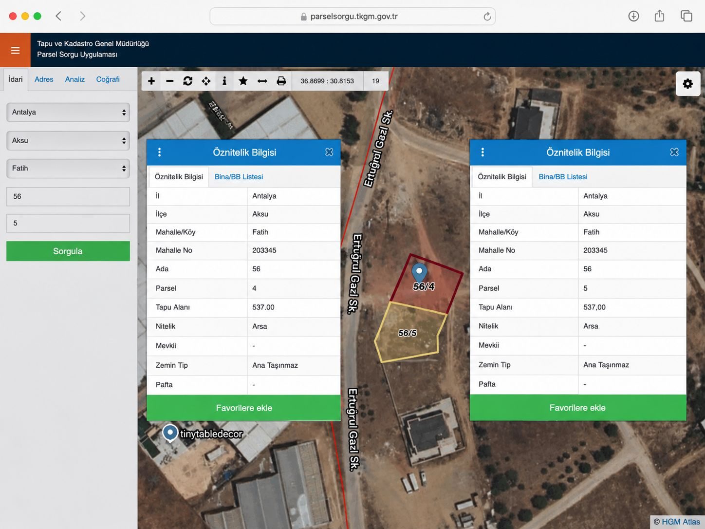This screenshot has height=529, width=705.
Task: Show Safari tab overview
Action: tap(686, 16)
